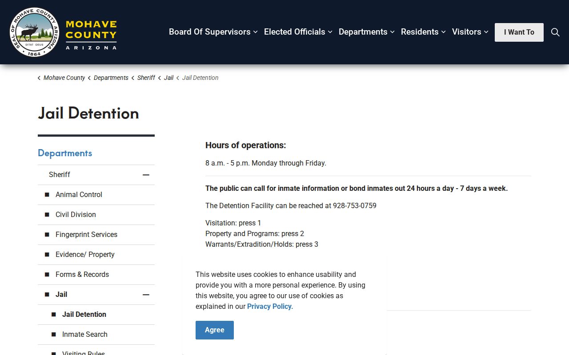The image size is (569, 355).
Task: Collapse the Jail submenu with its minus icon
Action: [x=146, y=295]
